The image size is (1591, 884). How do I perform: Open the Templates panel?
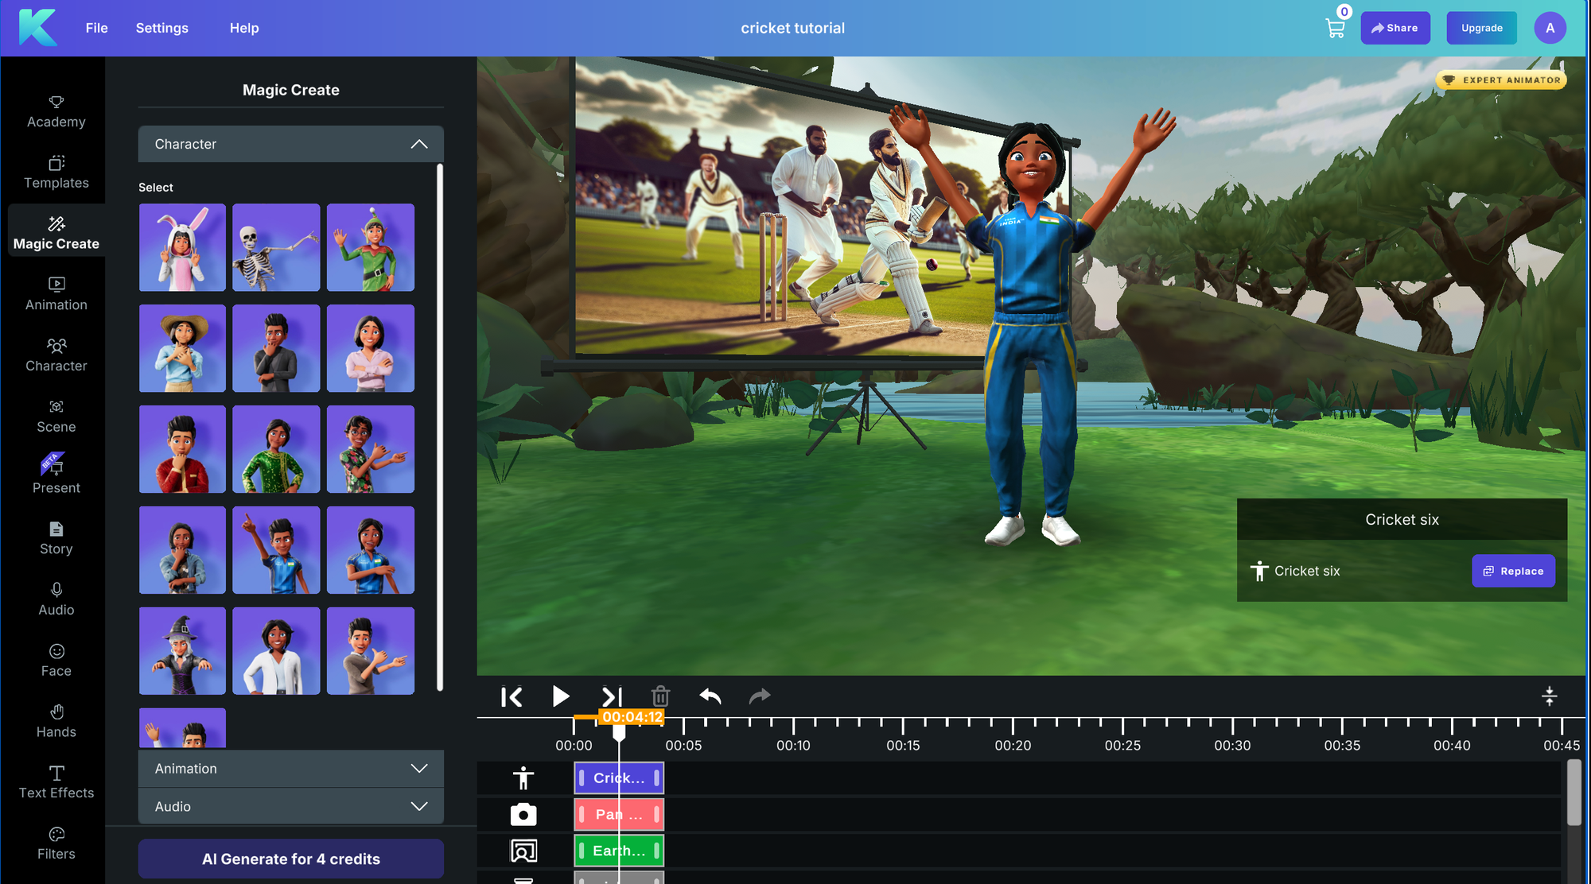(x=56, y=172)
